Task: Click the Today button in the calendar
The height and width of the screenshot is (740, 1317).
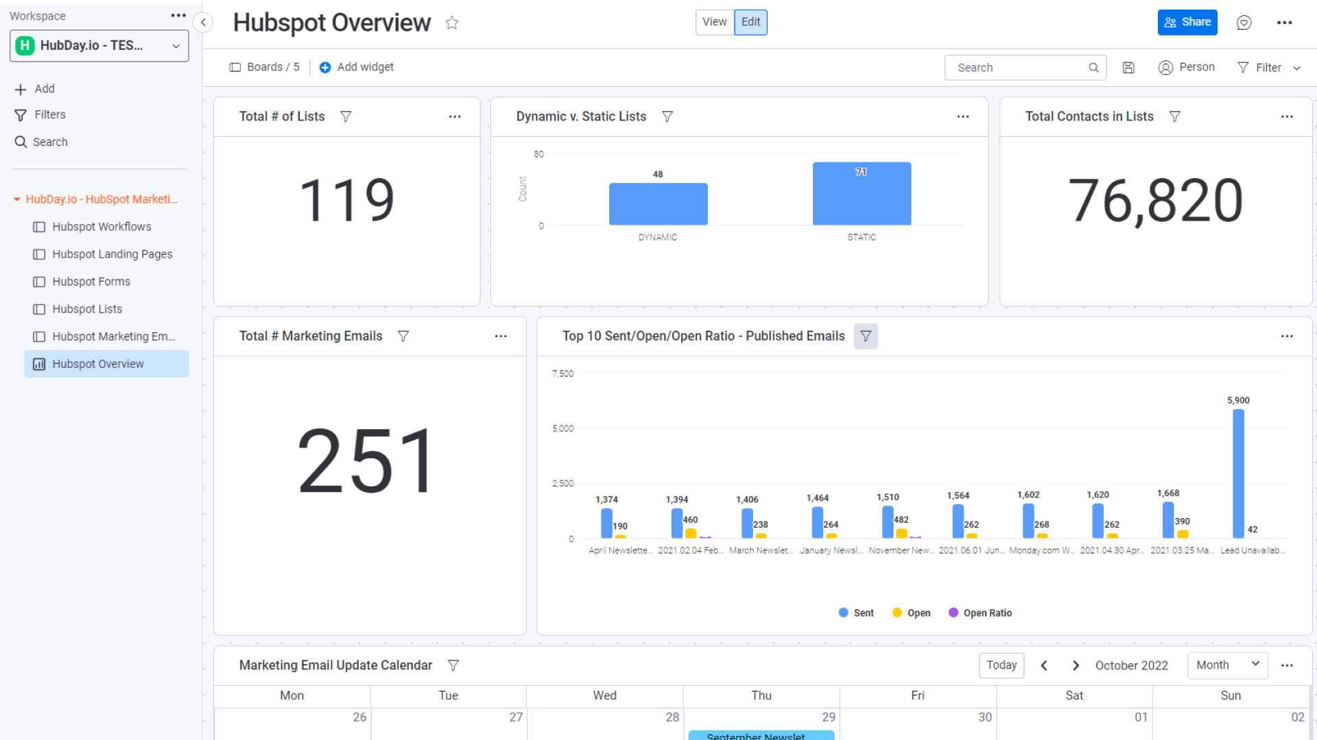Action: (1001, 665)
